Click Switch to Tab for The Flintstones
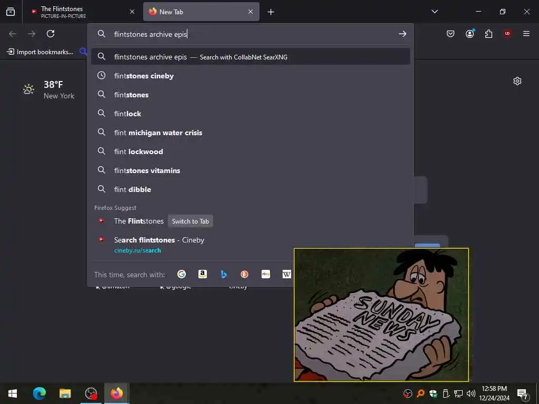The height and width of the screenshot is (404, 539). point(191,221)
